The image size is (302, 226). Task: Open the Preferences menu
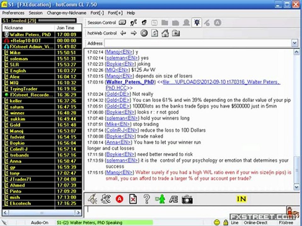pos(13,13)
